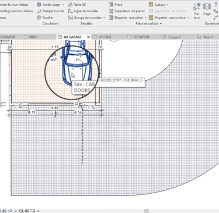This screenshot has height=213, width=219.
Task: Click the Etiqueter une pièce button
Action: tap(126, 17)
